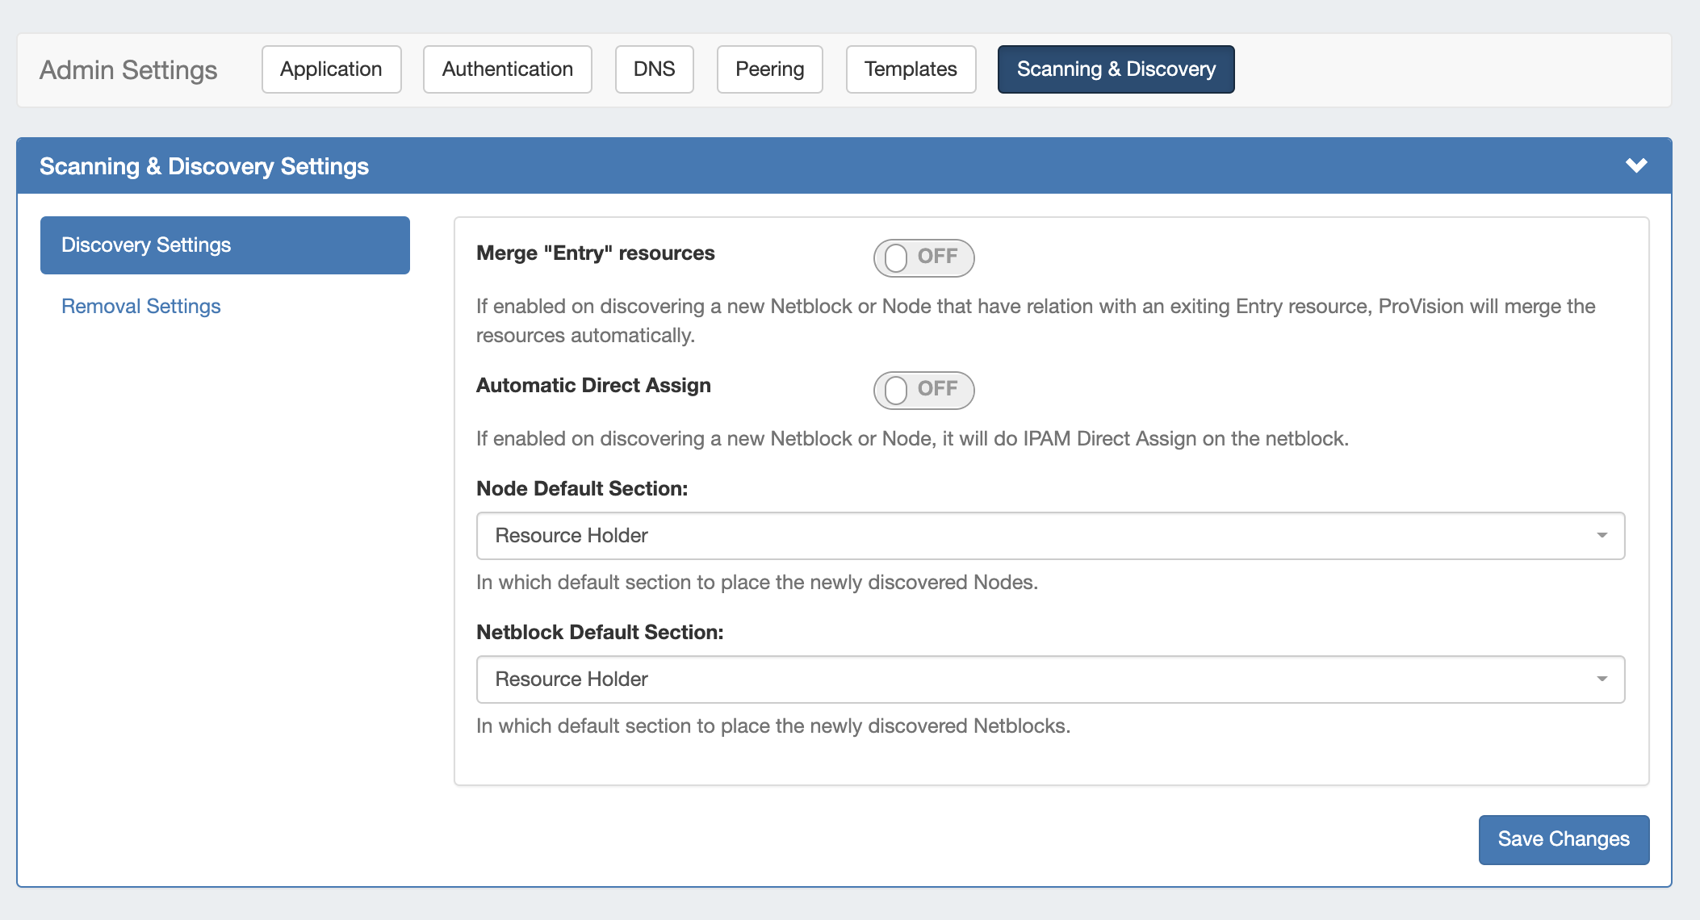Open the Netblock Default Section combo box
This screenshot has height=920, width=1700.
click(1049, 680)
